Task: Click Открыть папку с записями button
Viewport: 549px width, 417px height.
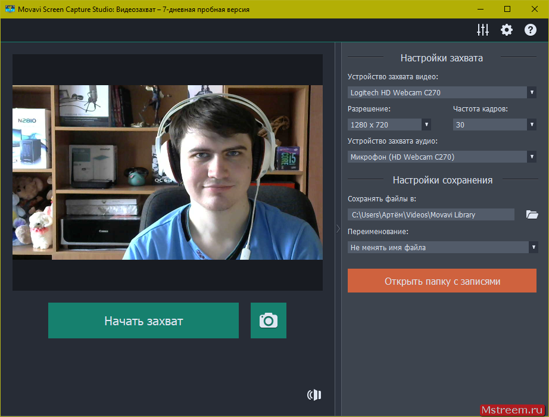Action: pos(442,281)
